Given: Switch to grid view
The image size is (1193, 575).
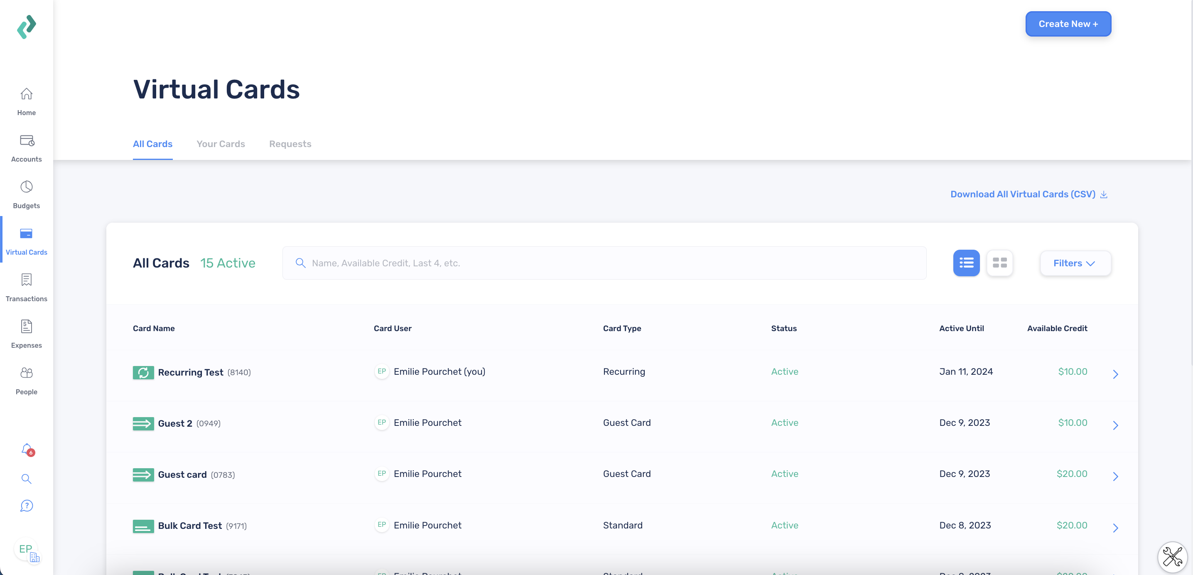Looking at the screenshot, I should [x=999, y=263].
